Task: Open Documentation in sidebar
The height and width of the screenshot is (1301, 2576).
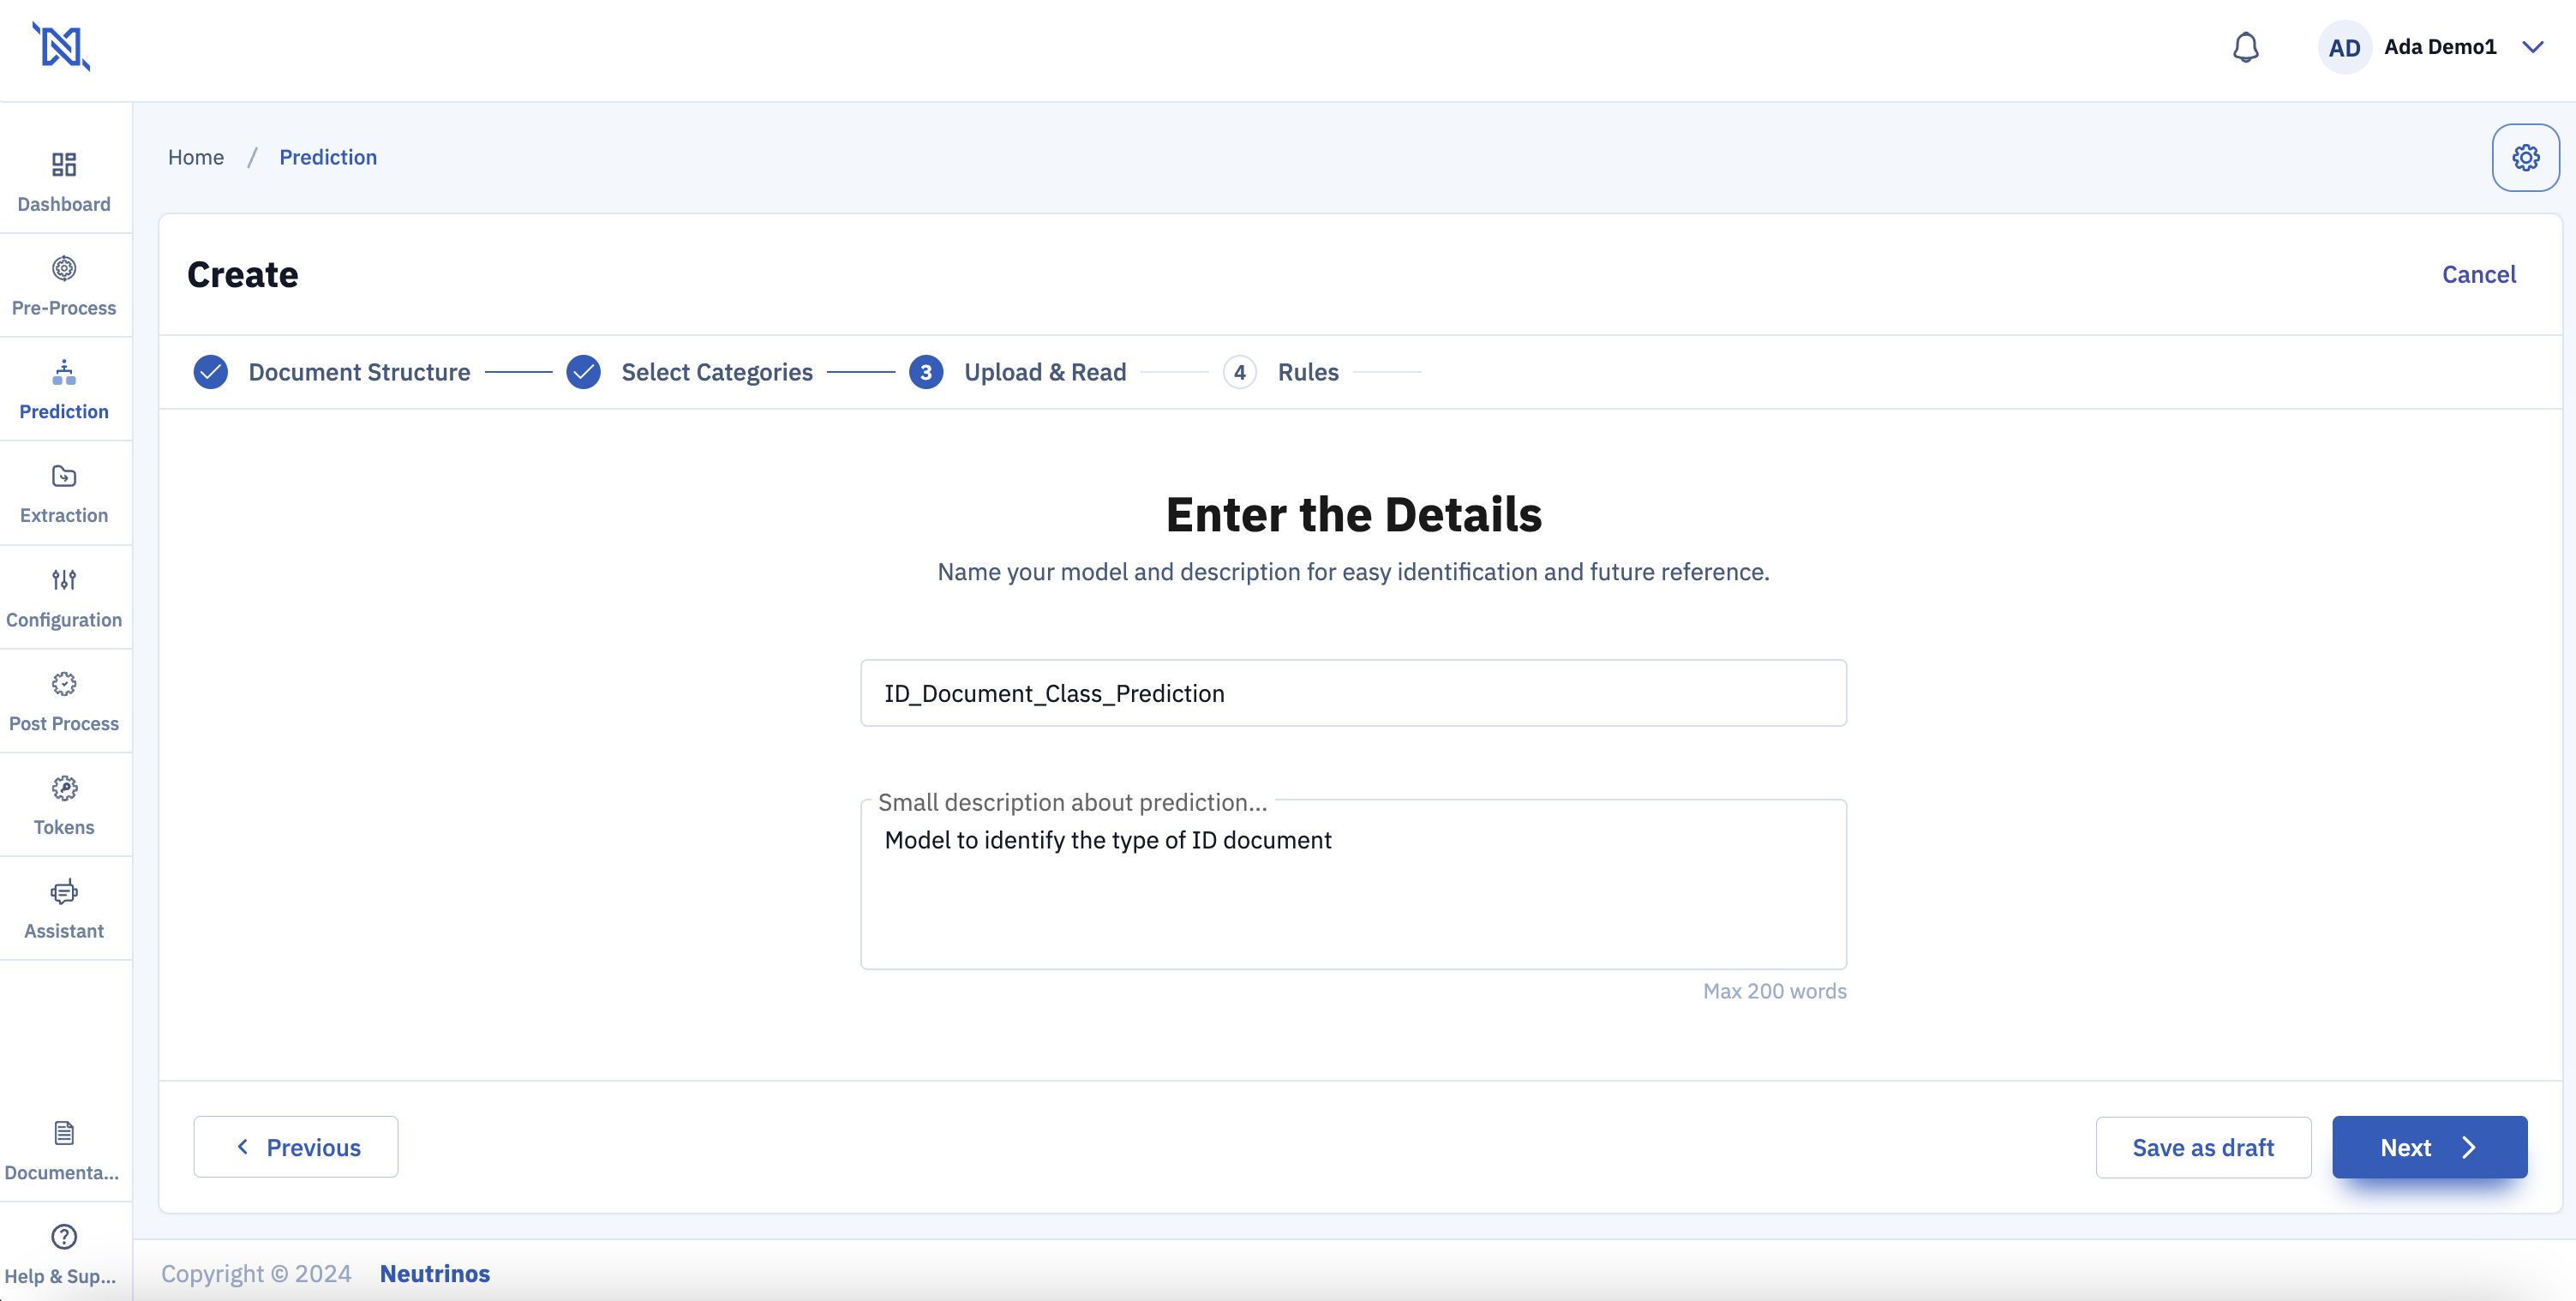Action: point(64,1150)
